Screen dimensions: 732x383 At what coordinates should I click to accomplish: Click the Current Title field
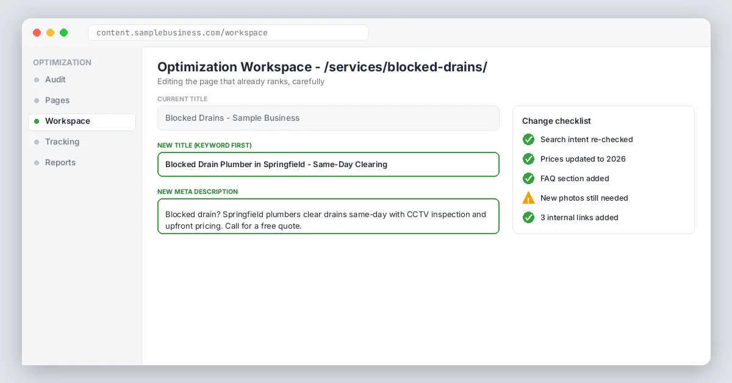tap(328, 118)
